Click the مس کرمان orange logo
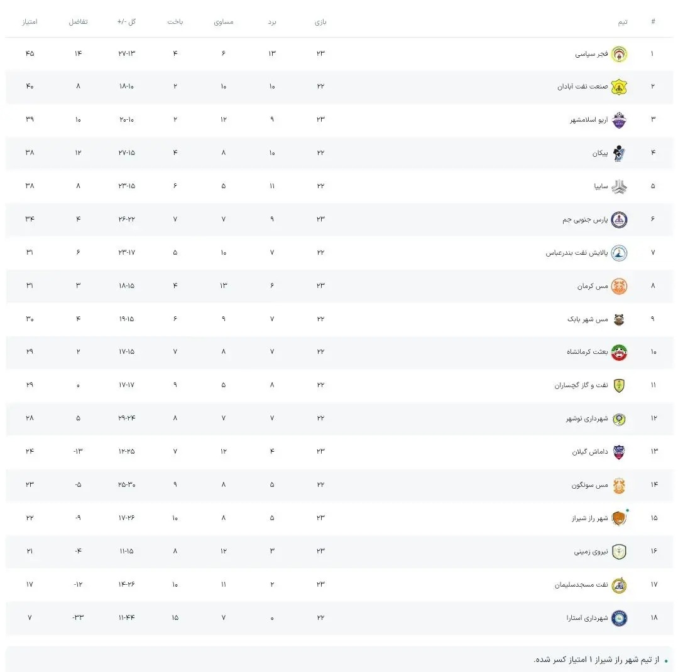 619,286
